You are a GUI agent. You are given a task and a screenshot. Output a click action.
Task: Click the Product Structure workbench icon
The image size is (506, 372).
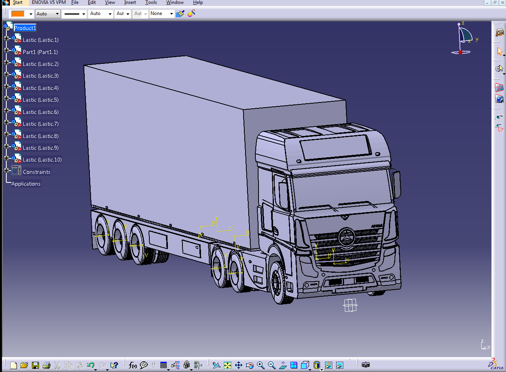(500, 33)
